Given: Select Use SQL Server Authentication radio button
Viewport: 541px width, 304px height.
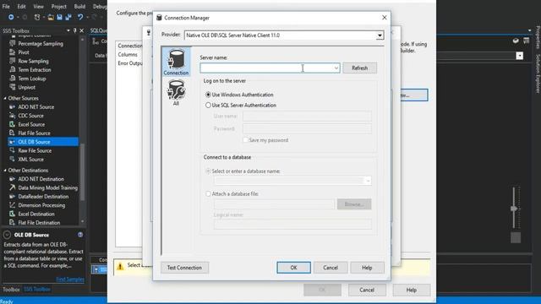Looking at the screenshot, I should pos(208,105).
